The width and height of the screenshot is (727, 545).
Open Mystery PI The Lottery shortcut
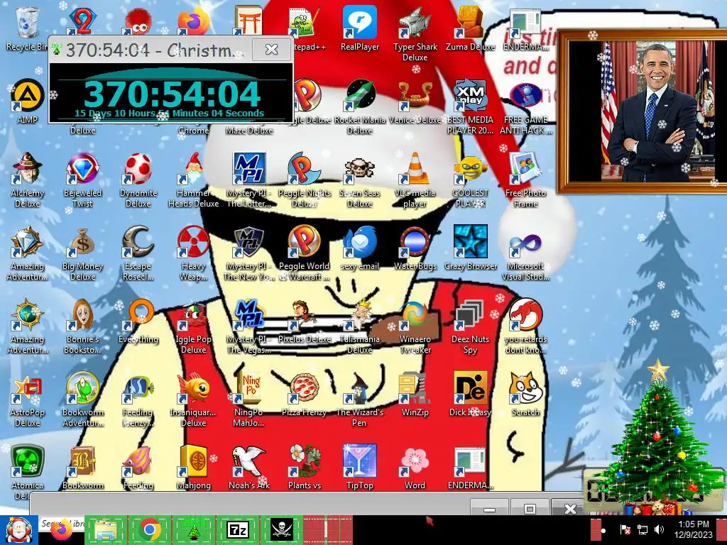(x=249, y=180)
